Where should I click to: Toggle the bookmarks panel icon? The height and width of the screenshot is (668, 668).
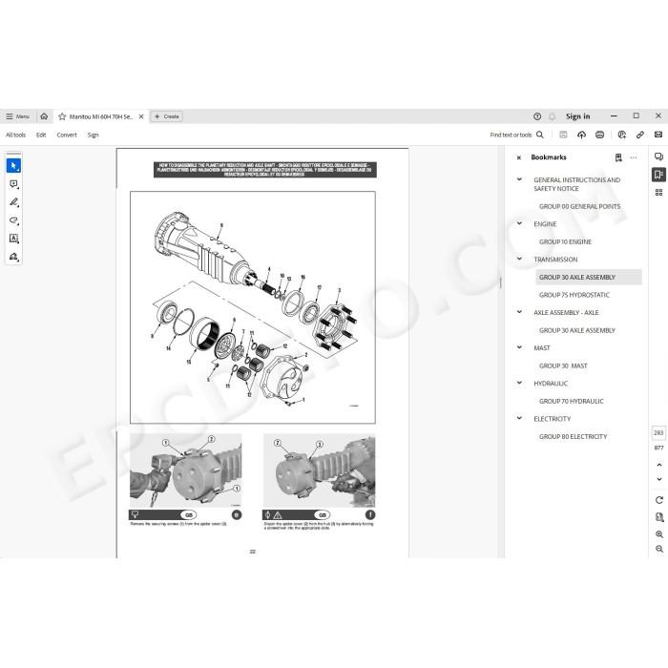[x=658, y=175]
